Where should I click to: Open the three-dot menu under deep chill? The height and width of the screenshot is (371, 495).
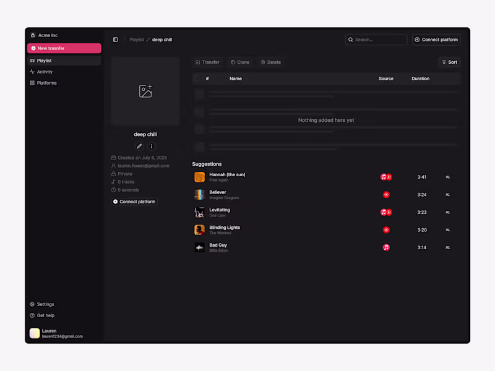tap(151, 147)
